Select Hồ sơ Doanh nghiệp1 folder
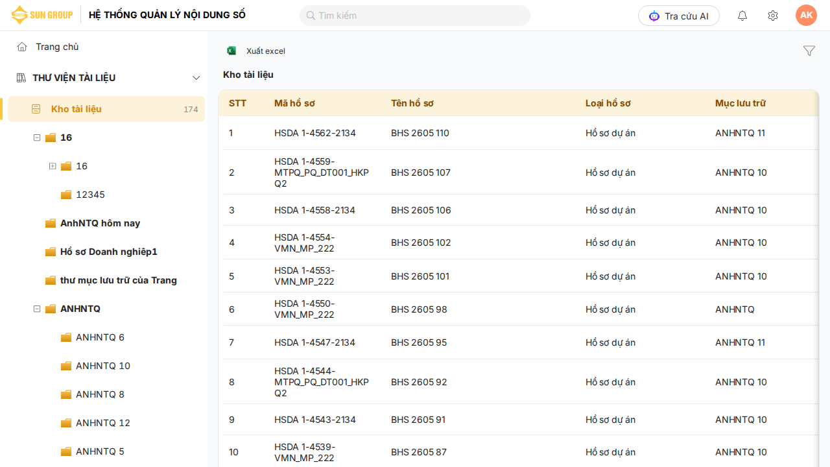Image resolution: width=830 pixels, height=467 pixels. coord(109,252)
